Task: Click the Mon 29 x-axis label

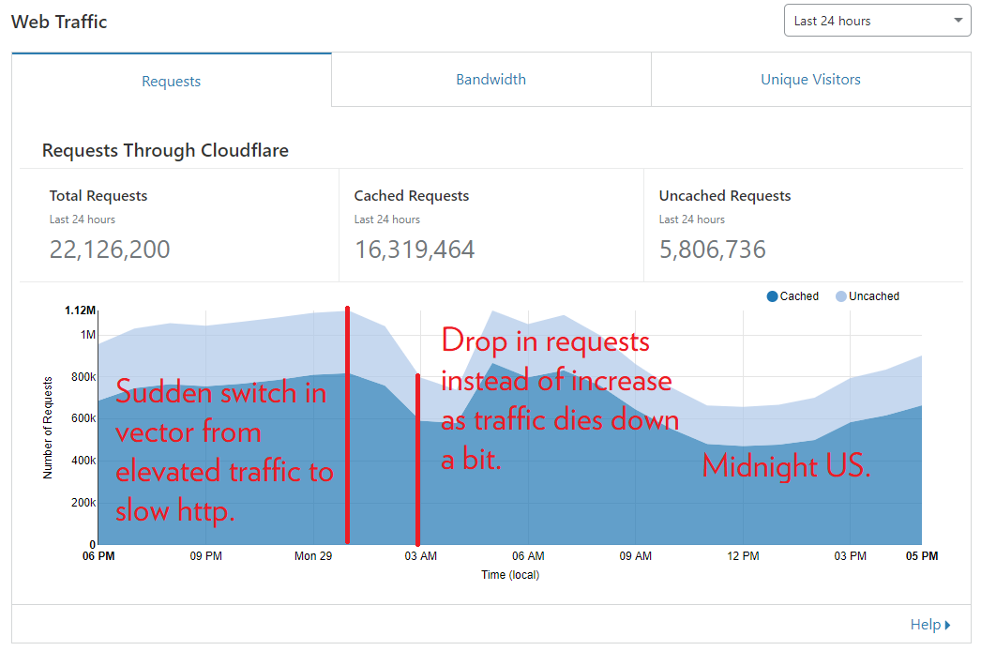Action: click(x=313, y=556)
